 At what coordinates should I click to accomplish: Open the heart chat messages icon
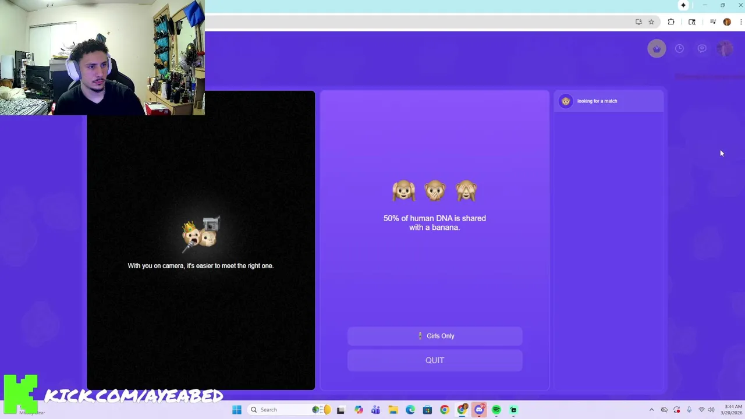(x=702, y=49)
